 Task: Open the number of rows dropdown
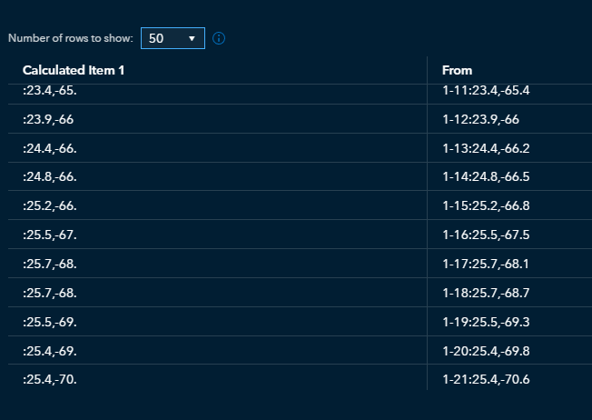173,39
